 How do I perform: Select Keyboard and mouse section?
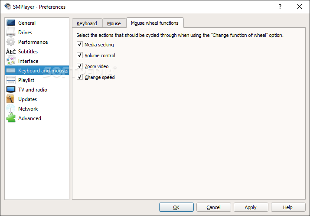tap(37, 70)
